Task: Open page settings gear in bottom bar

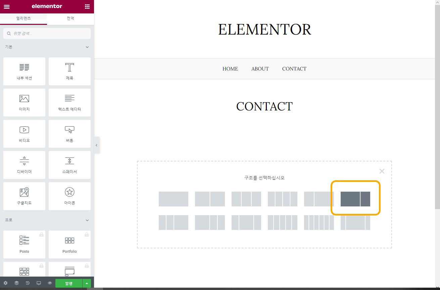Action: [5, 283]
